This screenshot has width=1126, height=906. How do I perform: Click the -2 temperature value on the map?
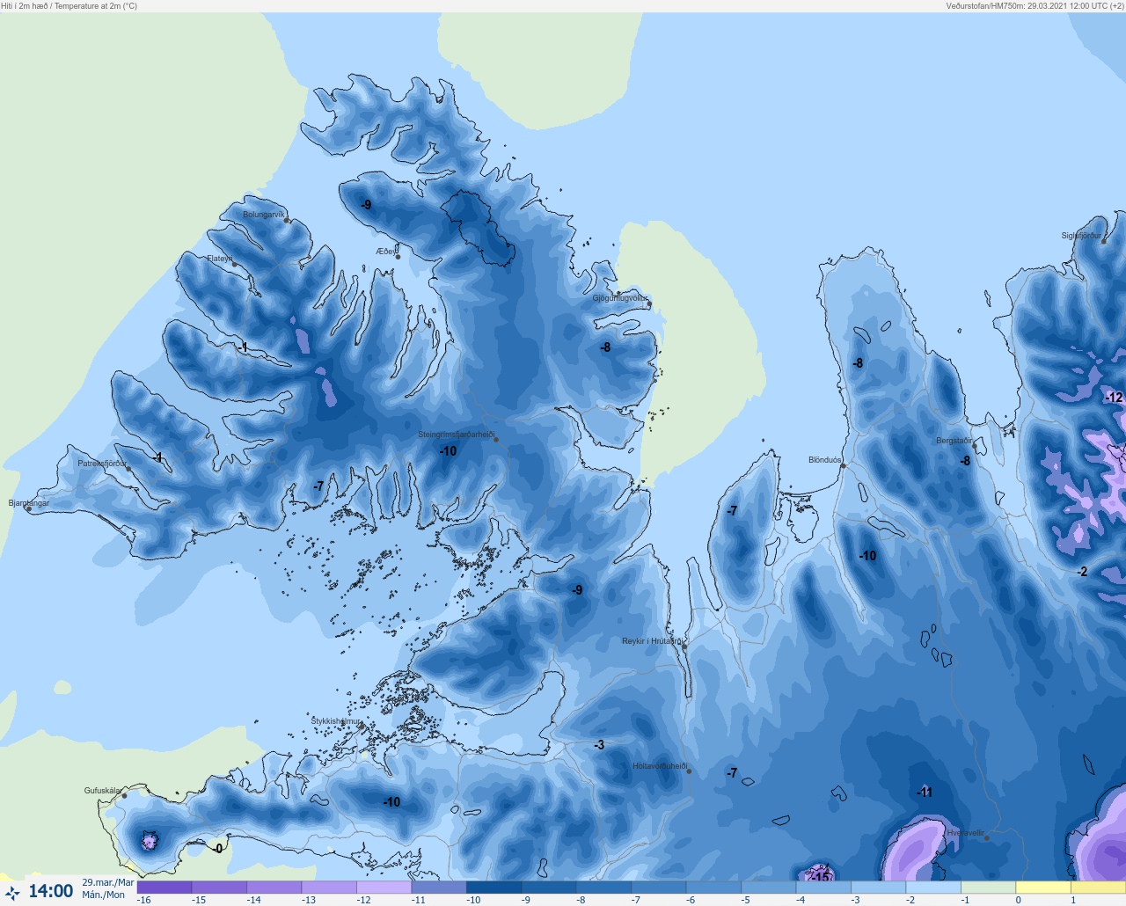(x=1082, y=572)
